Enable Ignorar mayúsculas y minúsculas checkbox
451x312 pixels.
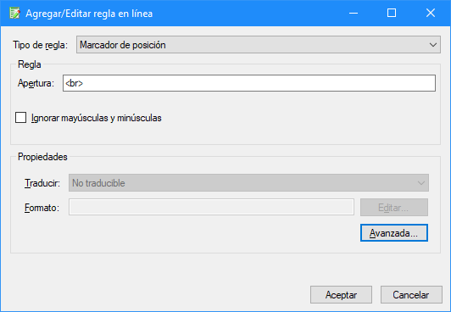(x=20, y=118)
